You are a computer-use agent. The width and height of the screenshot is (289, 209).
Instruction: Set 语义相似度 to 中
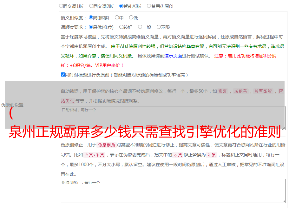tap(117, 17)
